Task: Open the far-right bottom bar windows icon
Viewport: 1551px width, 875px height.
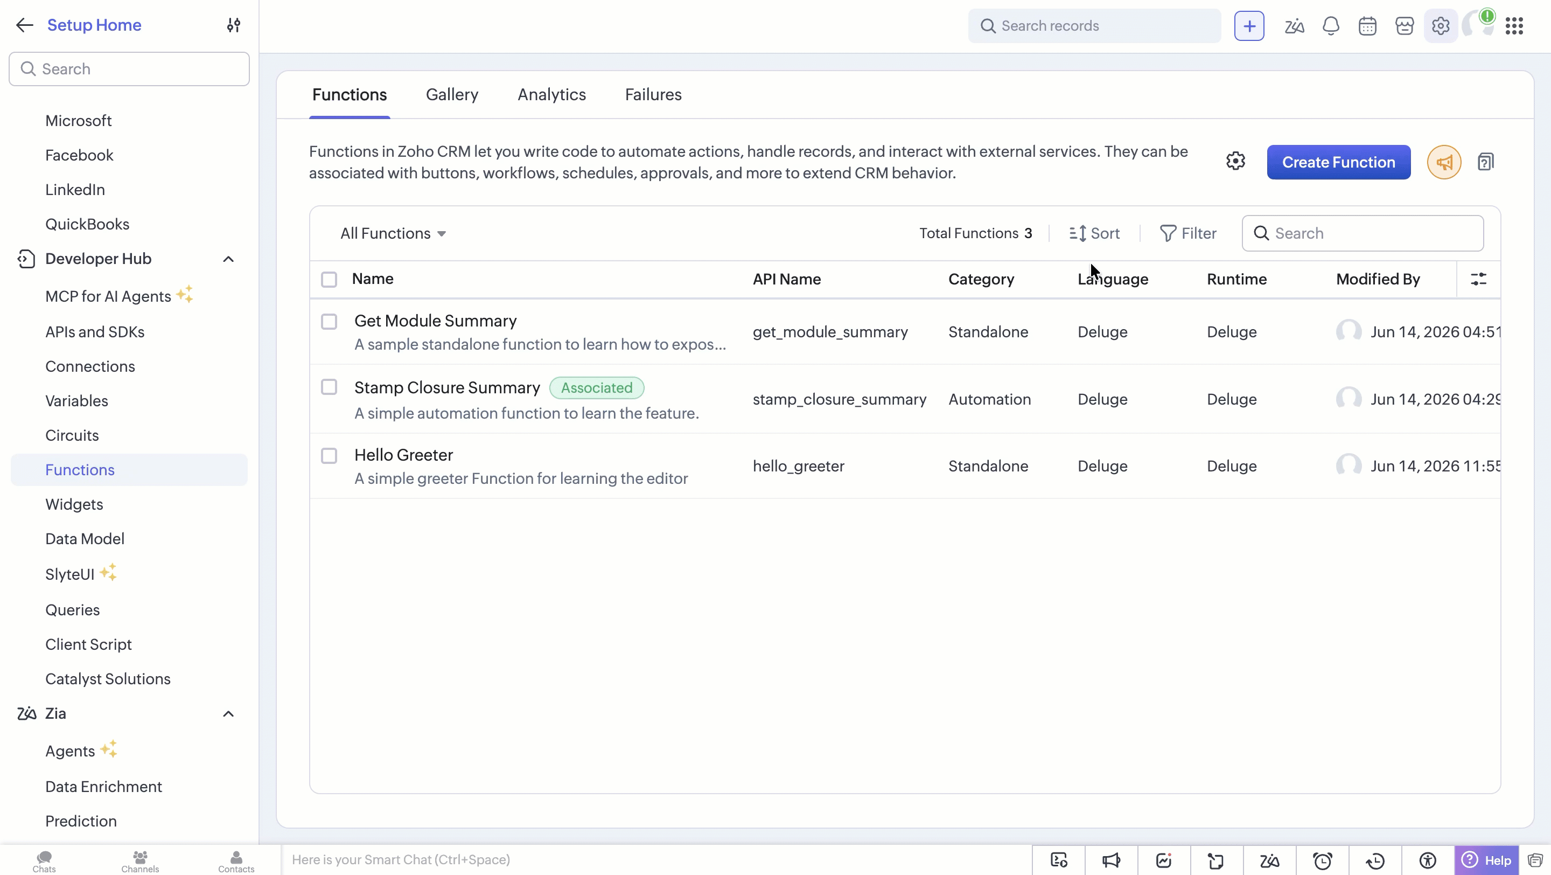Action: point(1535,860)
